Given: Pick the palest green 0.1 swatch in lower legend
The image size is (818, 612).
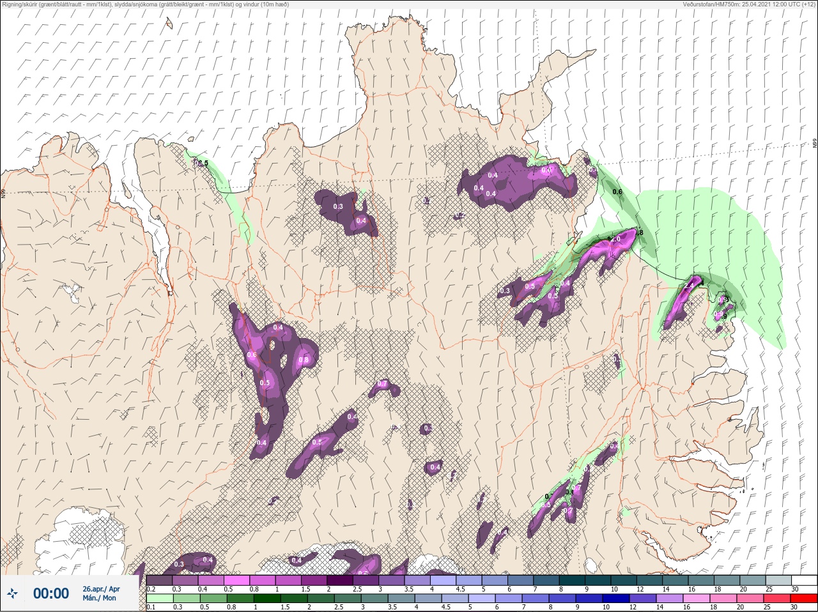Looking at the screenshot, I should coord(159,598).
